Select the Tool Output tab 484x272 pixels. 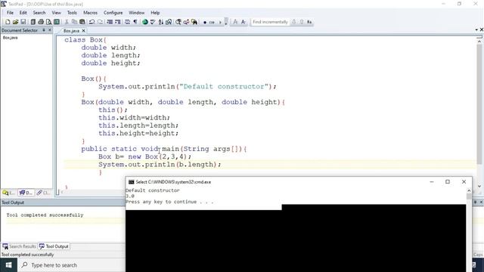coord(54,246)
